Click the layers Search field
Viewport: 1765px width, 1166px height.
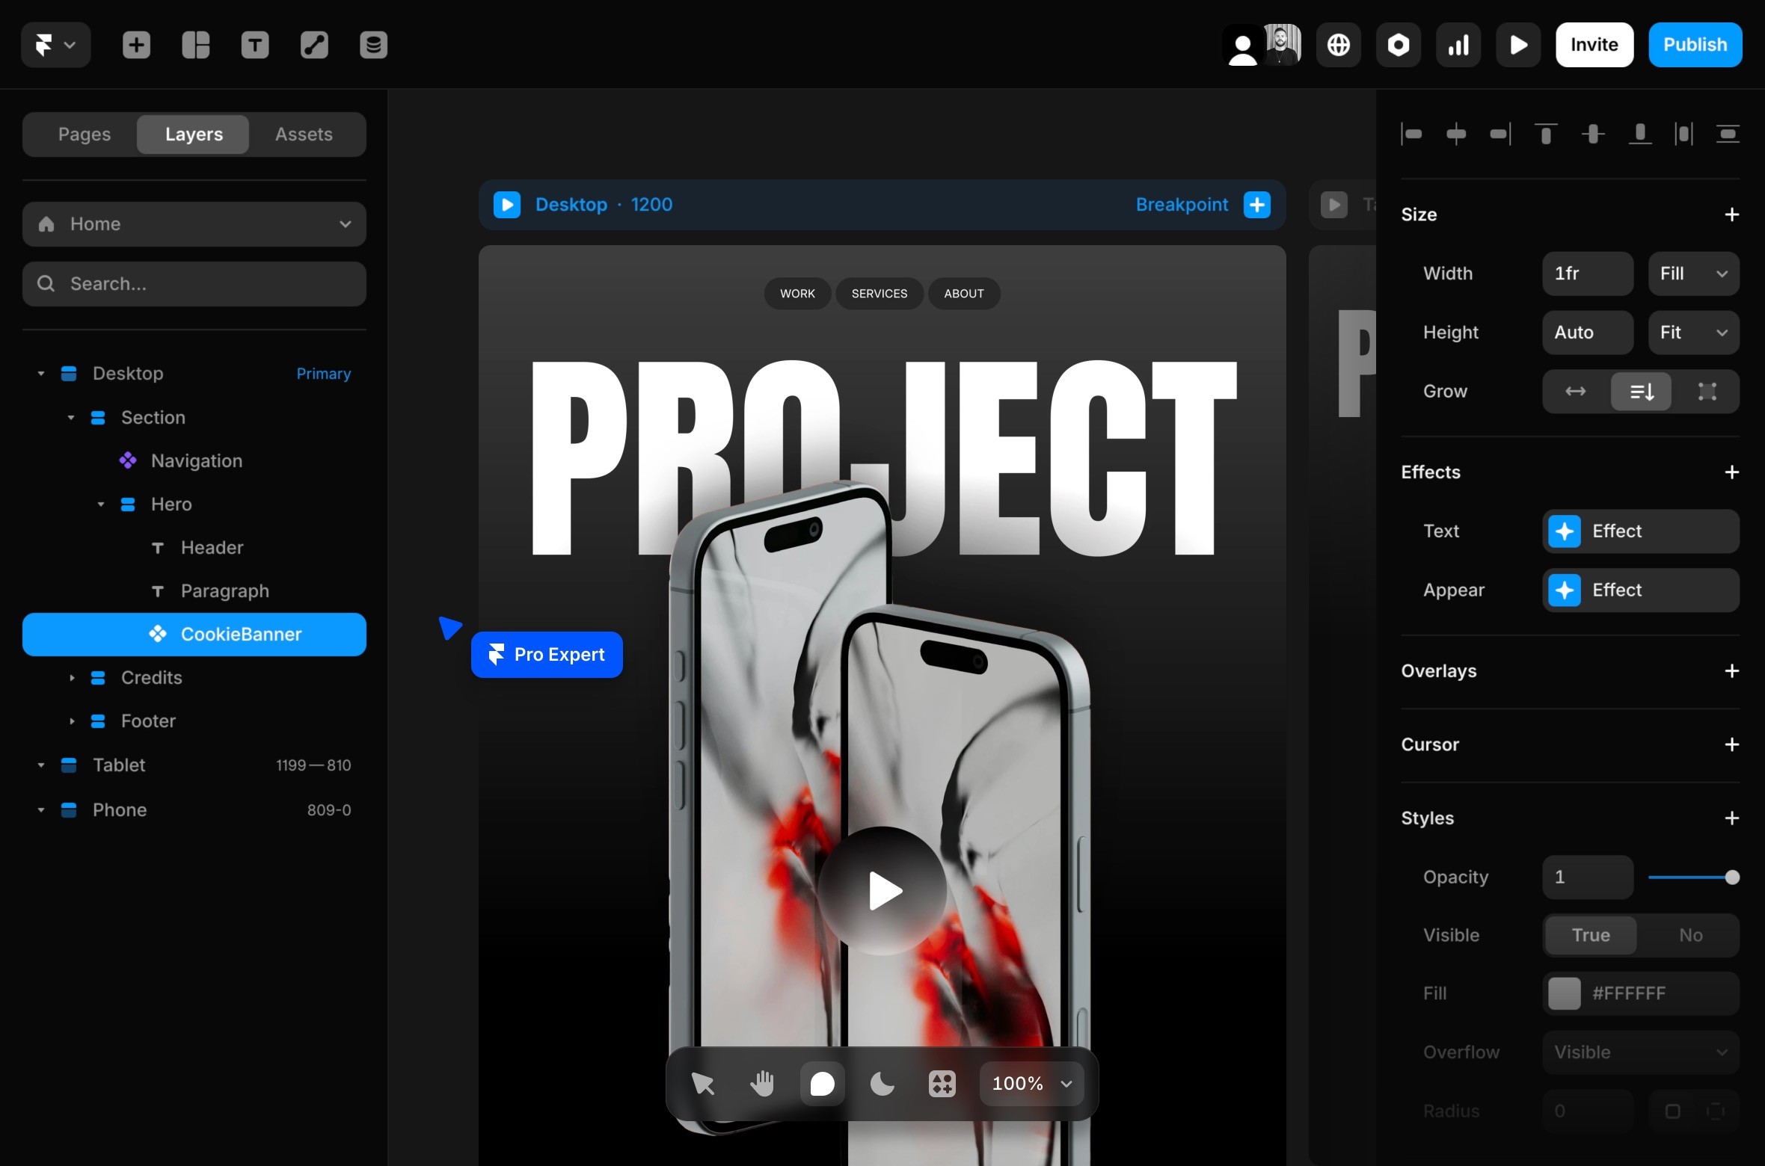coord(194,284)
